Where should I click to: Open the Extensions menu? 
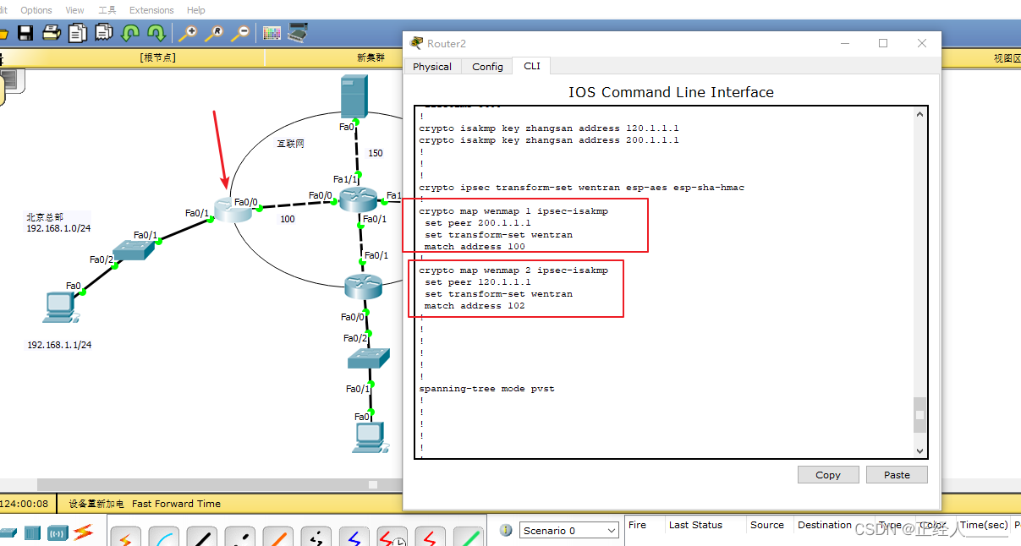coord(151,10)
